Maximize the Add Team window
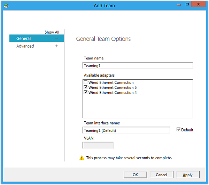 (187, 5)
